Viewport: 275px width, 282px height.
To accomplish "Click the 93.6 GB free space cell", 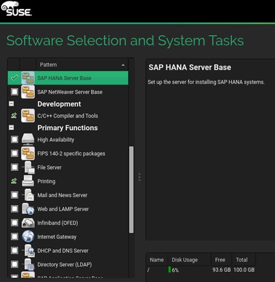I will tap(221, 270).
